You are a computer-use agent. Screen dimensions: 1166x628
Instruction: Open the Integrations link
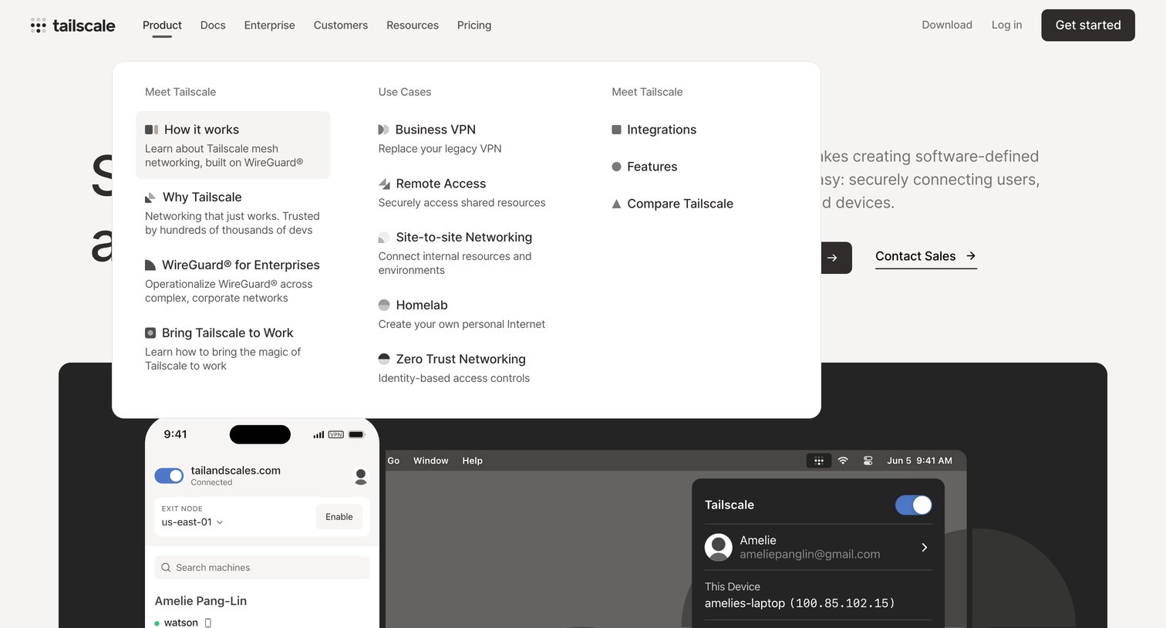tap(654, 130)
